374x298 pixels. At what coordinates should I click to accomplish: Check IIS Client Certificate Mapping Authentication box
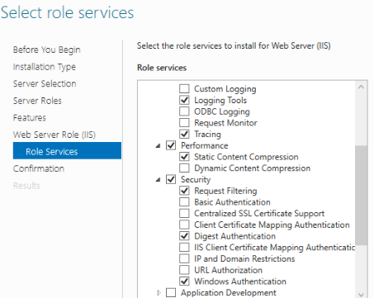(x=184, y=248)
